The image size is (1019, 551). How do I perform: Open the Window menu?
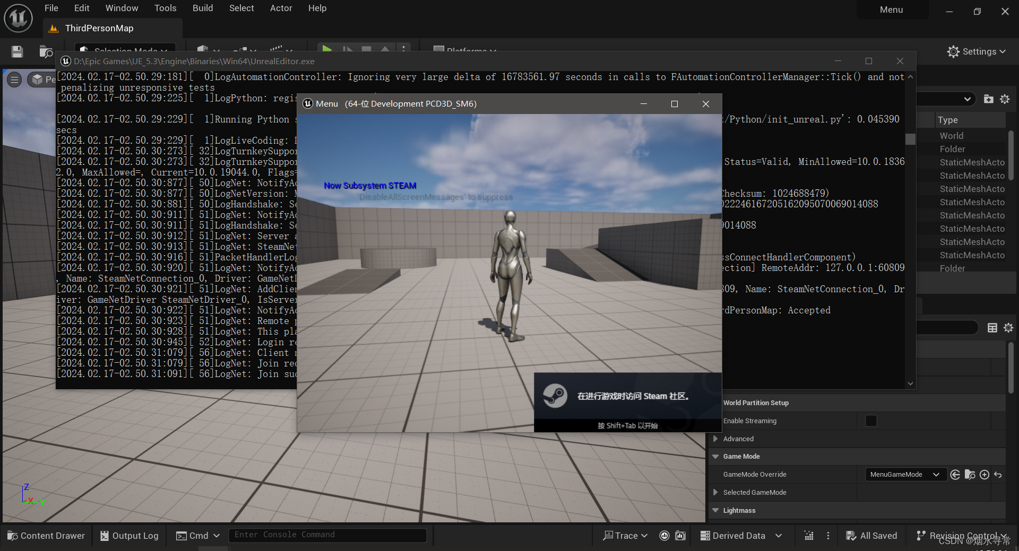tap(122, 8)
